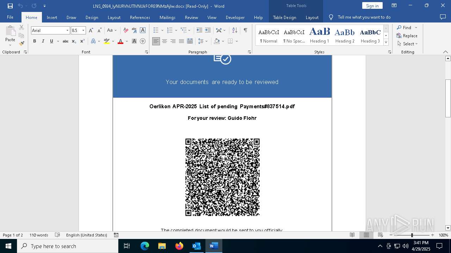The width and height of the screenshot is (451, 253).
Task: Click the Type here to search box
Action: 68,246
